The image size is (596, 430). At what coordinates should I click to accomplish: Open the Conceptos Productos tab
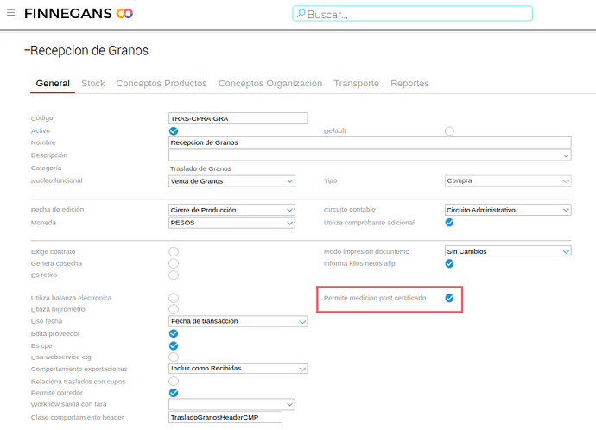[x=162, y=83]
